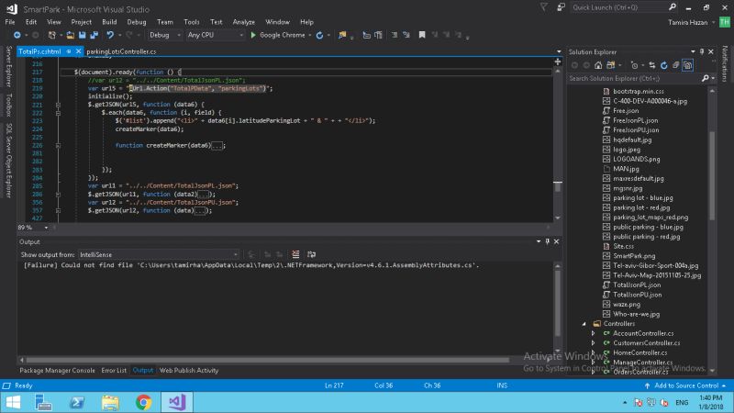Click the Solution Explorer vertical scrollbar
Screen dimensions: 734x413
[x=712, y=174]
